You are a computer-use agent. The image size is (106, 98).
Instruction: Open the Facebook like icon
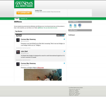[80, 25]
